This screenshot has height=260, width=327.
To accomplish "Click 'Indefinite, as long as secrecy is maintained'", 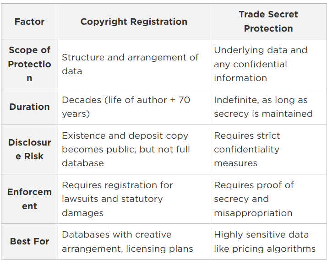I will [x=263, y=107].
